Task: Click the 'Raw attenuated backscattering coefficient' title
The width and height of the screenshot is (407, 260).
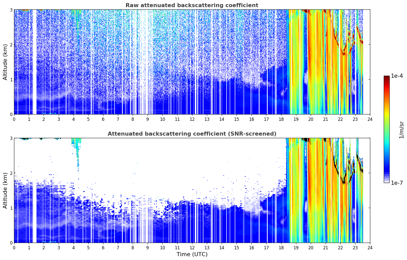Action: point(192,5)
